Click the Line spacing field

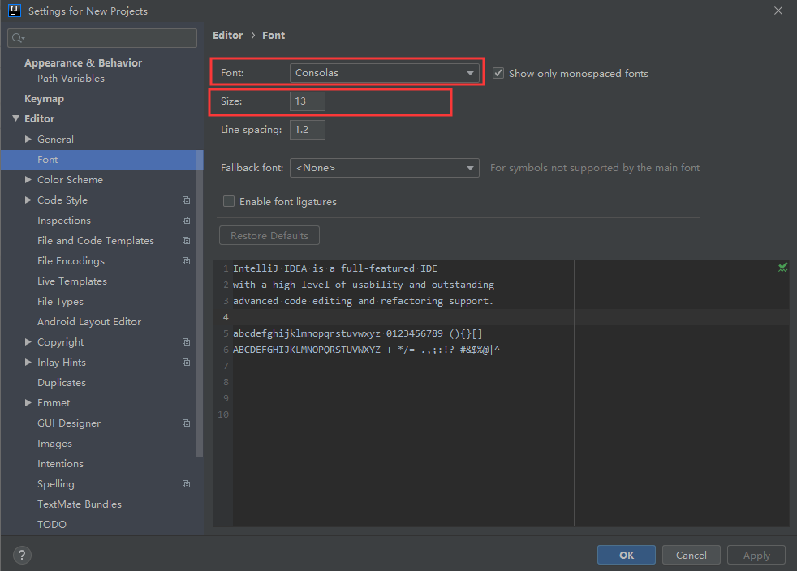307,130
